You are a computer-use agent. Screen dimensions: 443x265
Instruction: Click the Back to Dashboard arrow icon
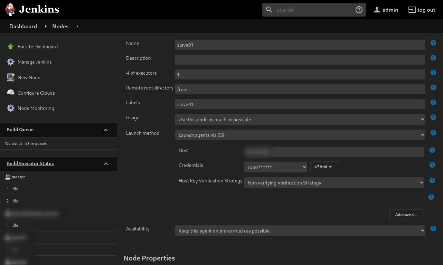(11, 47)
